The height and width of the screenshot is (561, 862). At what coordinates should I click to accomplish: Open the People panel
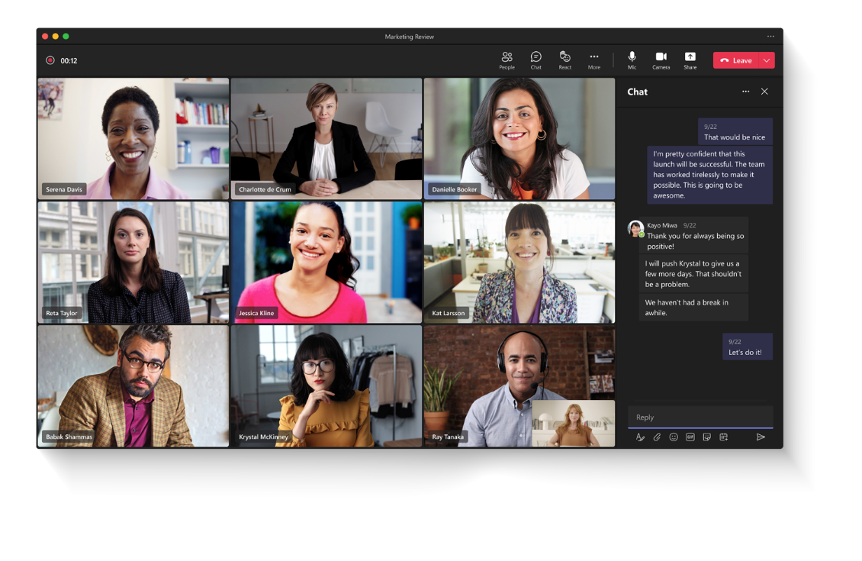(507, 60)
